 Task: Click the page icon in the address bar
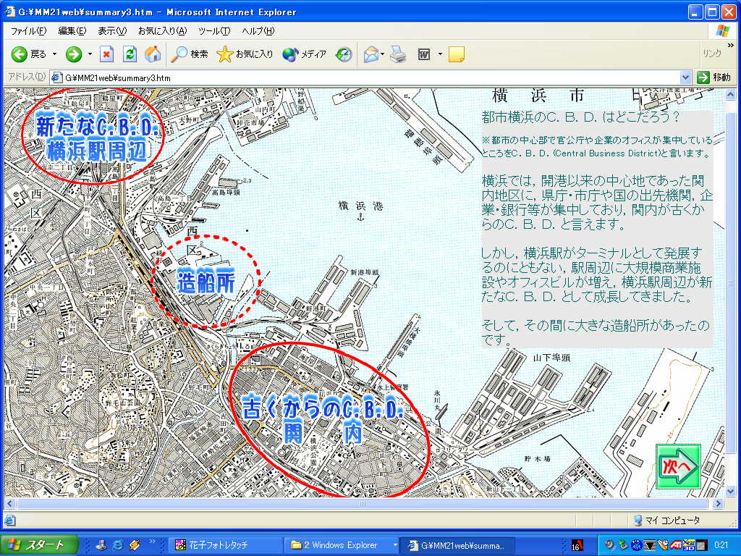tap(56, 77)
